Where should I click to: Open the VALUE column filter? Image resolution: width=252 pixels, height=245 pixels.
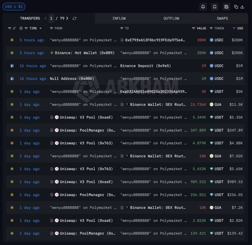pyautogui.click(x=193, y=28)
